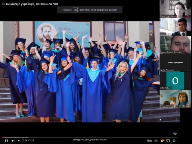The image size is (192, 144).
Task: Click the Ukrainian flag icon
Action: pyautogui.click(x=175, y=133)
